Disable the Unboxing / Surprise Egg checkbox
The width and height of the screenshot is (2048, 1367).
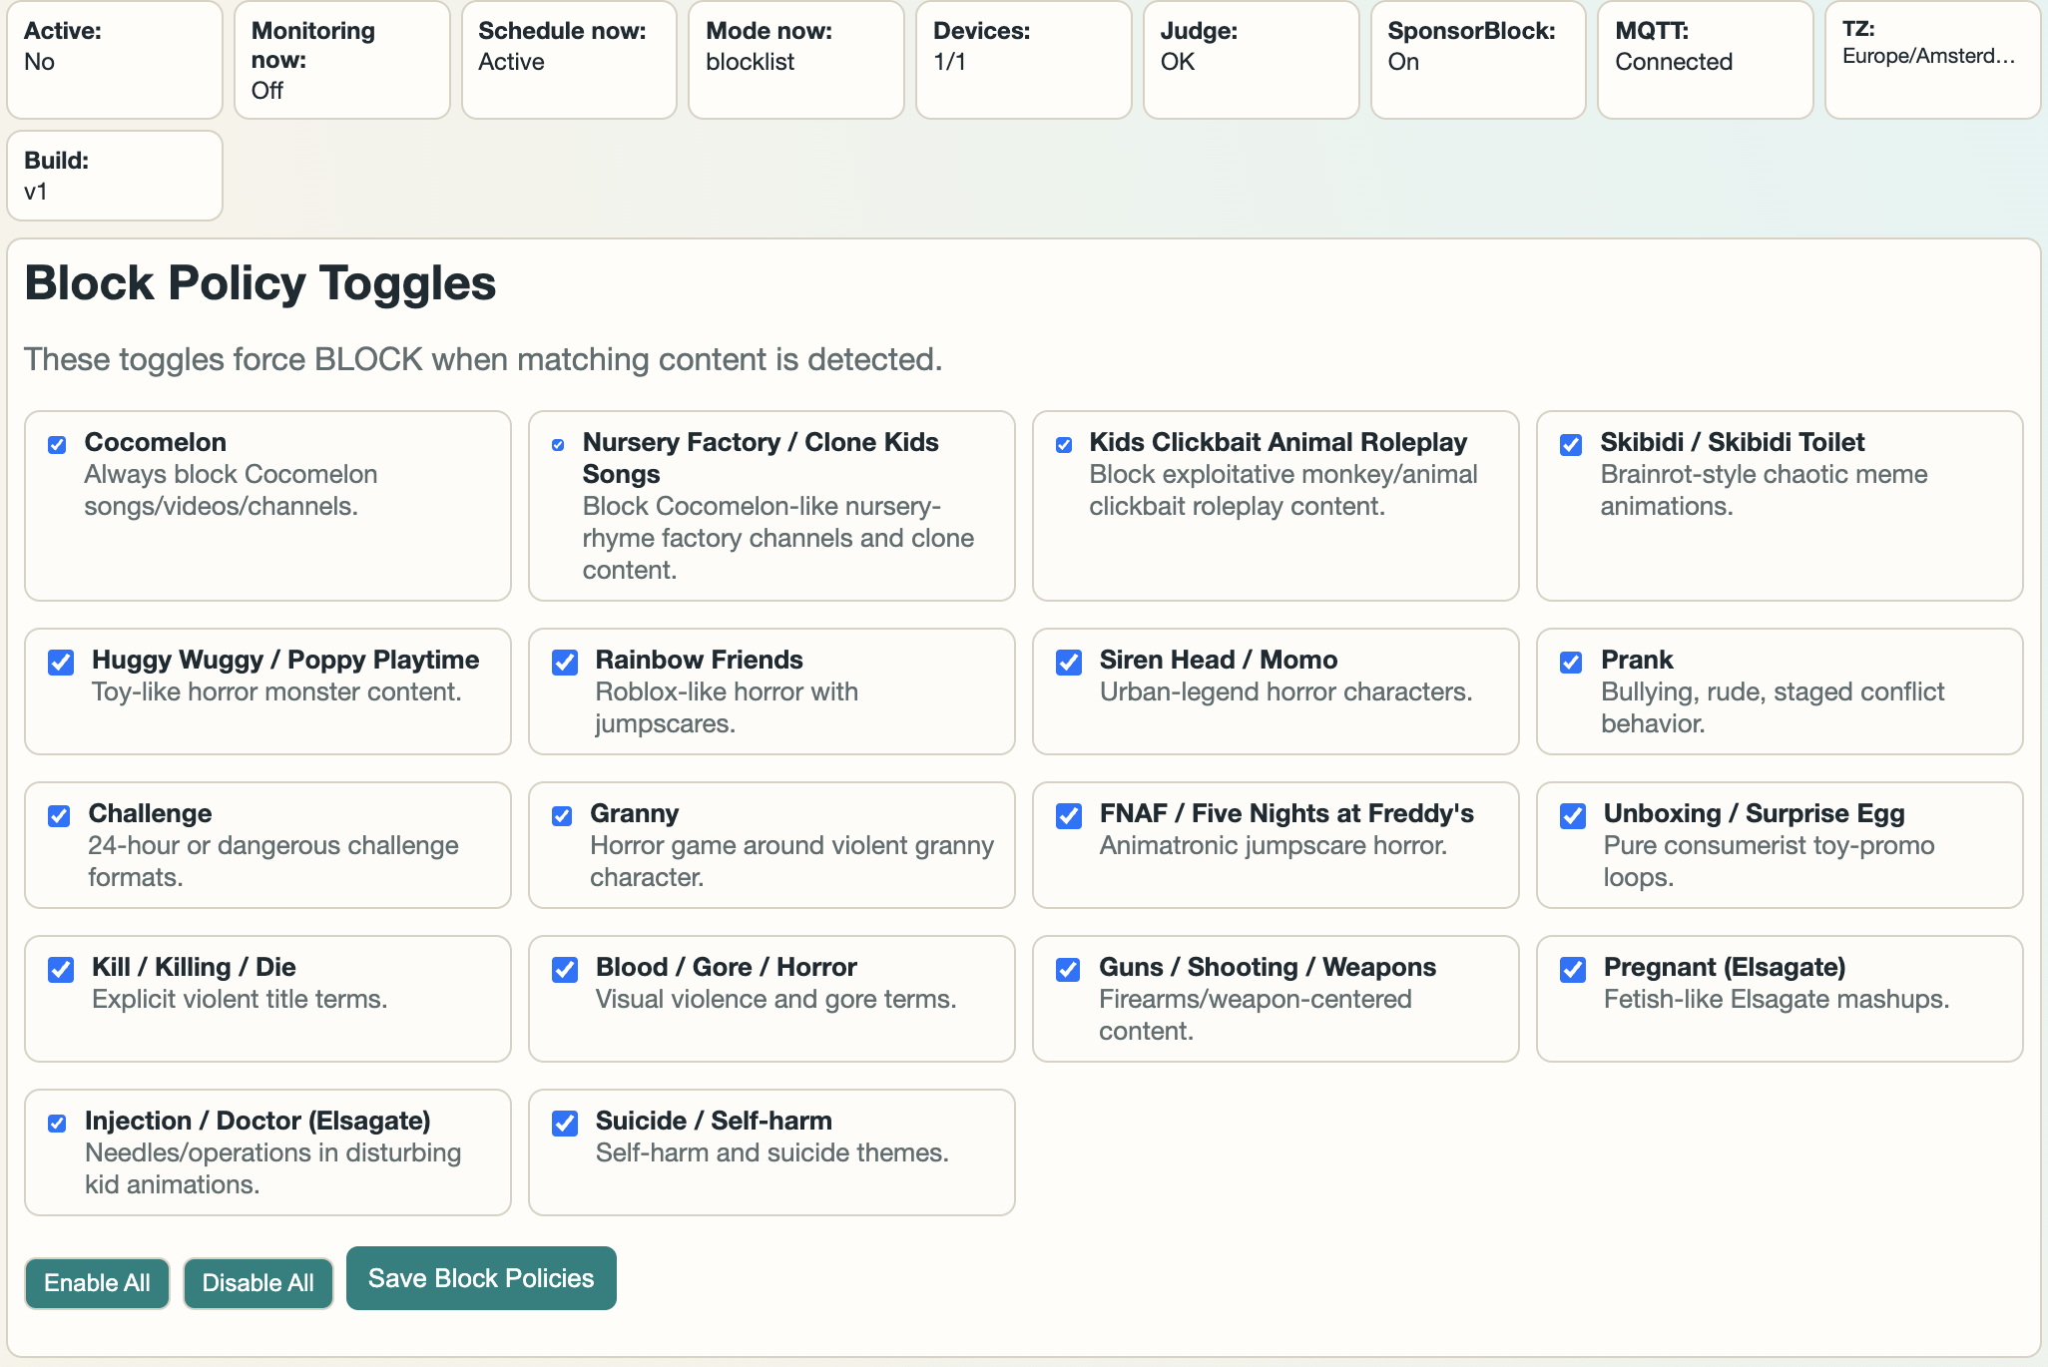tap(1573, 816)
